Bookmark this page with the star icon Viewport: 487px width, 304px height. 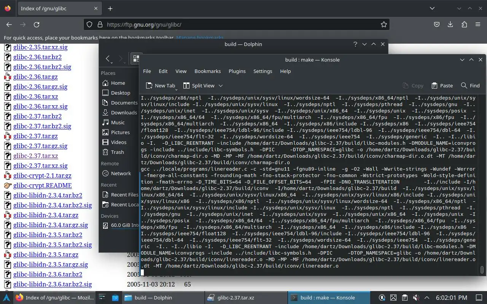(384, 24)
